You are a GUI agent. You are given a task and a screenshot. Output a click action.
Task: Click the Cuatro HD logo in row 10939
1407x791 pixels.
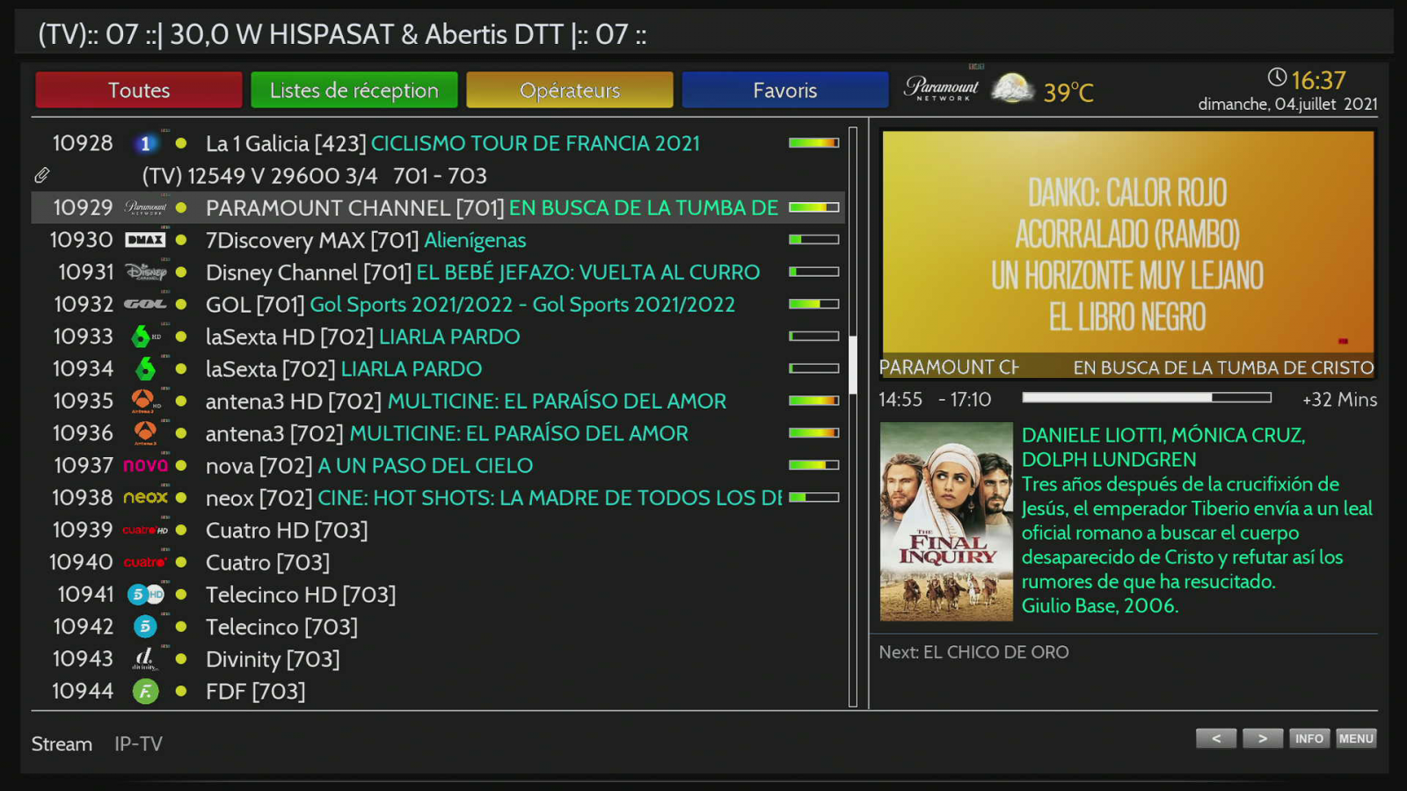click(x=145, y=530)
